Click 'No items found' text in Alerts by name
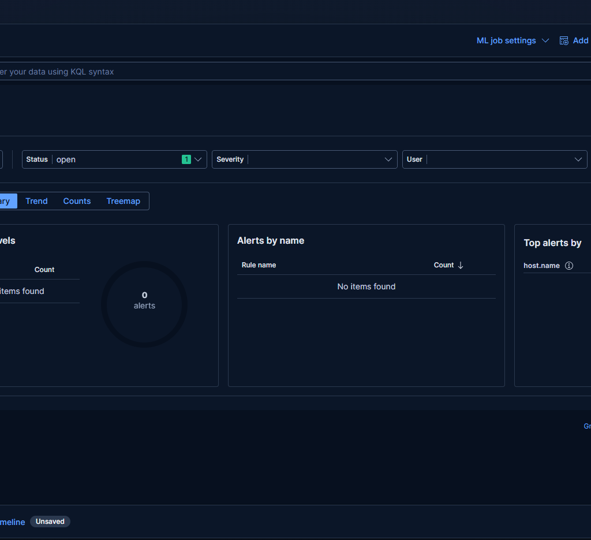Screen dimensions: 591x540 (x=366, y=286)
